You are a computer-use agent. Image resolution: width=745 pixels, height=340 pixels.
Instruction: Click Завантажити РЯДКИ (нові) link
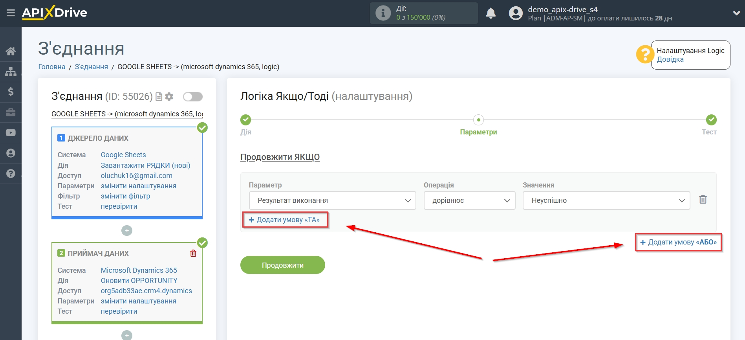[x=145, y=165]
